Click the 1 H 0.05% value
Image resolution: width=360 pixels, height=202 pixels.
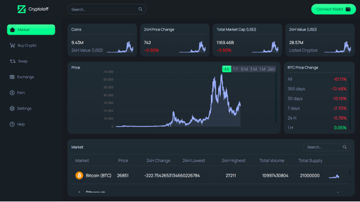coord(340,127)
